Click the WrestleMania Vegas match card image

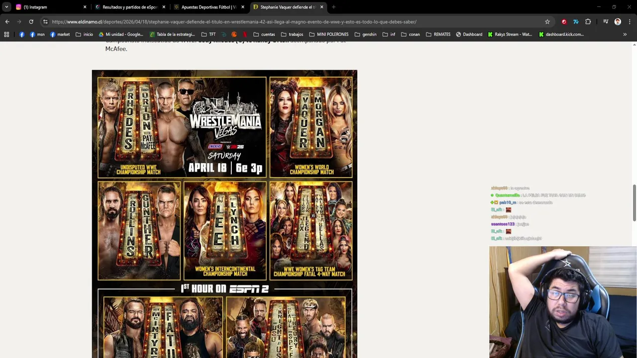tap(224, 214)
